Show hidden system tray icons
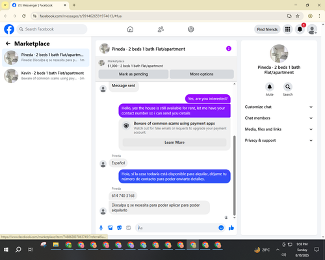 pos(278,250)
